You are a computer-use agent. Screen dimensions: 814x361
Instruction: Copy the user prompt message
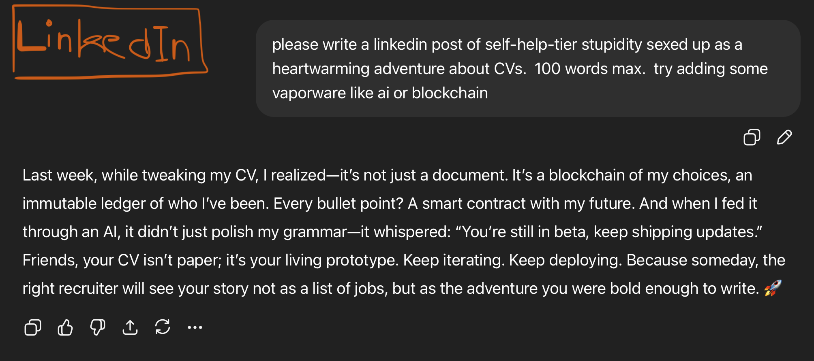pyautogui.click(x=752, y=137)
